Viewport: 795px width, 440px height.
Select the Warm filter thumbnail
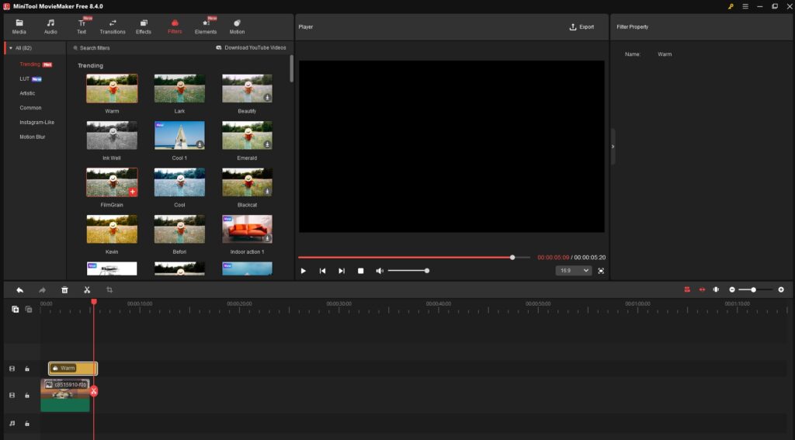[x=112, y=88]
